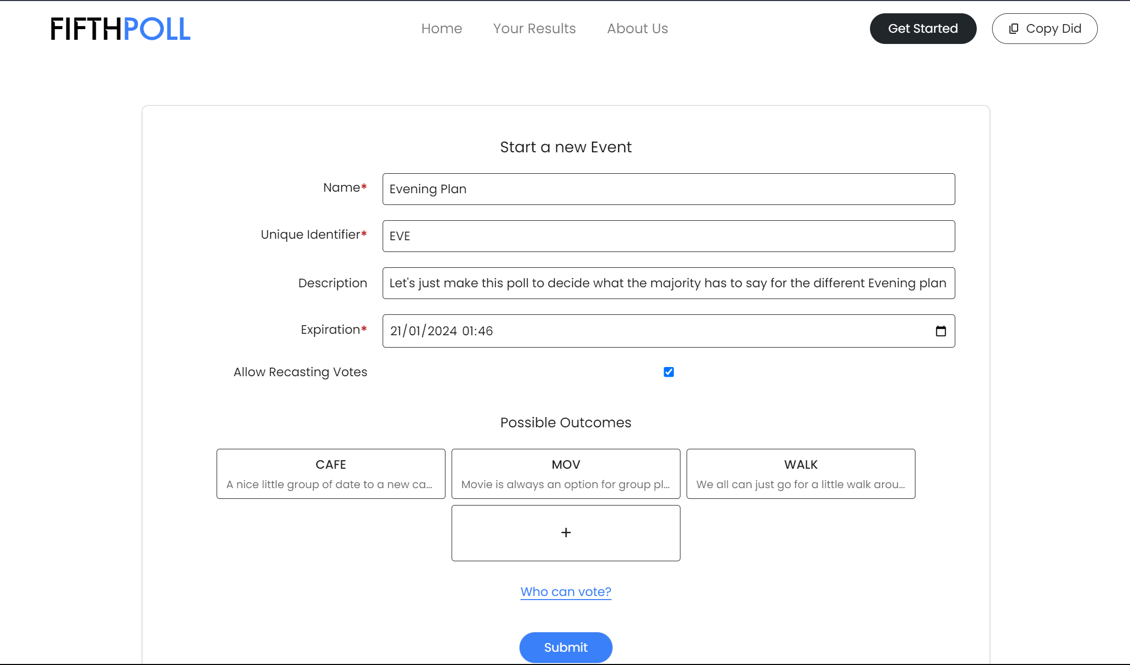Select the MOV outcome card
1130x665 pixels.
(566, 474)
